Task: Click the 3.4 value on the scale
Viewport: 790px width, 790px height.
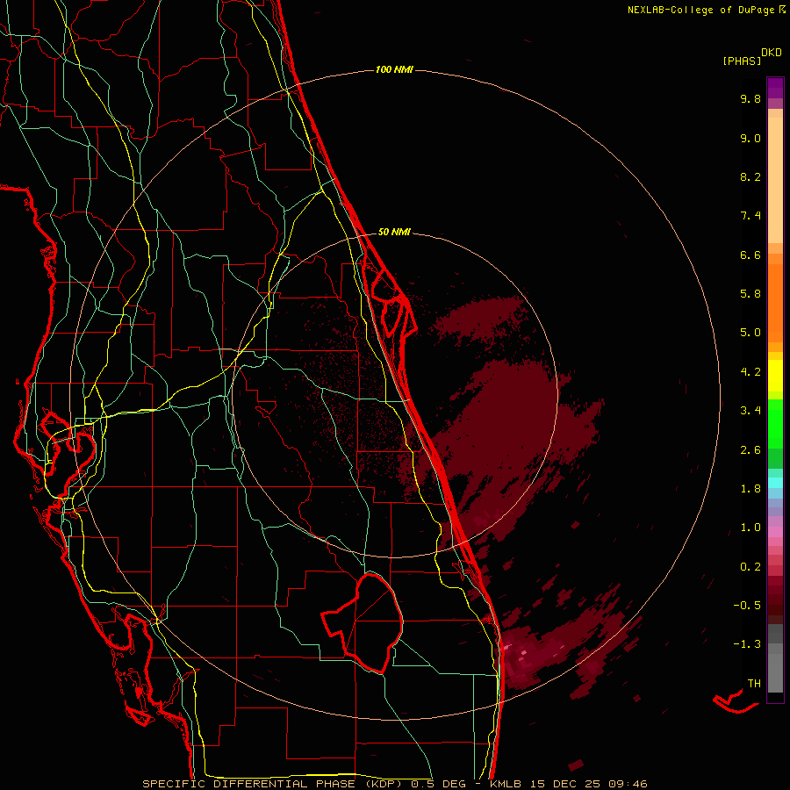Action: pyautogui.click(x=750, y=411)
